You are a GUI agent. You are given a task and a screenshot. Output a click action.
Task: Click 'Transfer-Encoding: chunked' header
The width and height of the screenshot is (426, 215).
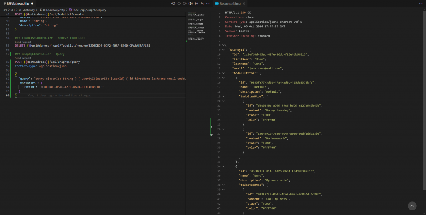(248, 36)
